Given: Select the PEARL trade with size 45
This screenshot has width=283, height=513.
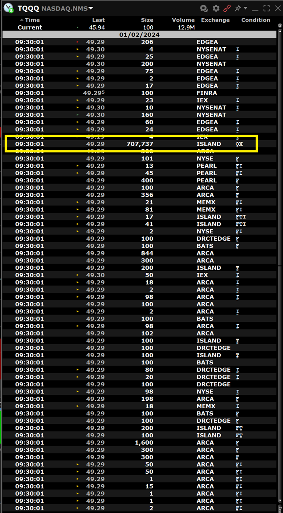Looking at the screenshot, I should point(139,173).
